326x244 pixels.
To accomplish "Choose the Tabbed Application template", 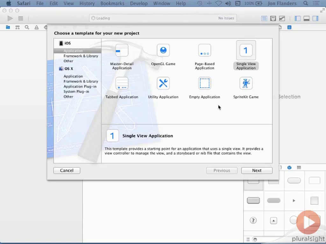I will coord(122,88).
